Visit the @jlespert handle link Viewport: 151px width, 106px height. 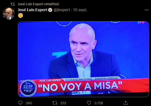click(x=62, y=10)
